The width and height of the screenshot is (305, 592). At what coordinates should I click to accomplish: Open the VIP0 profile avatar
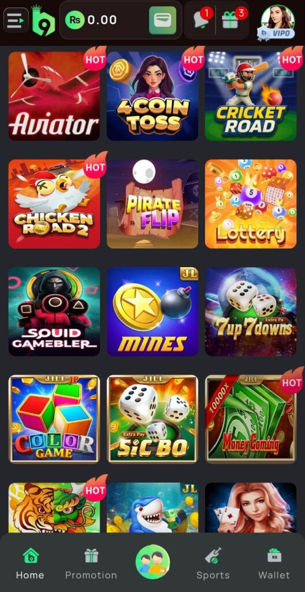click(277, 21)
